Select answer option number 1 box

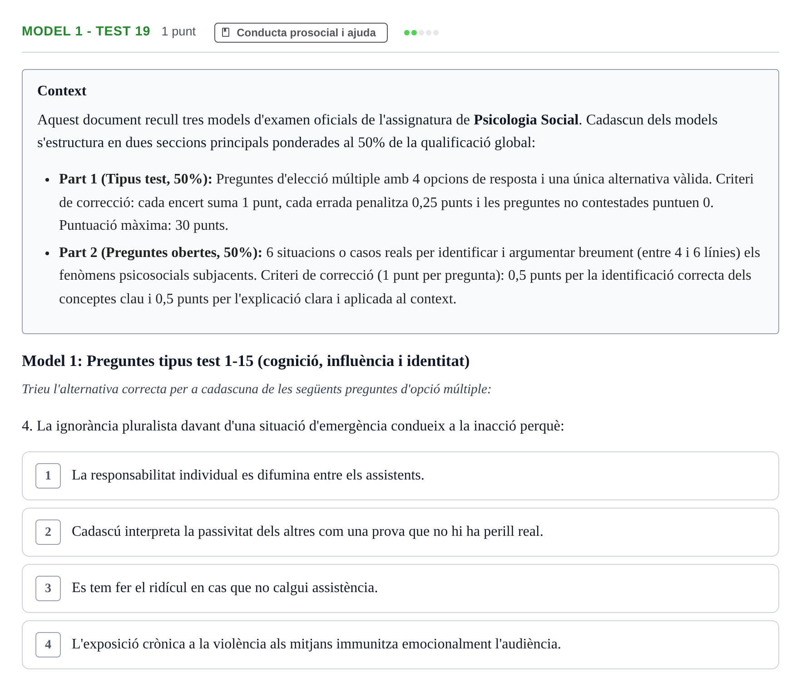(48, 476)
